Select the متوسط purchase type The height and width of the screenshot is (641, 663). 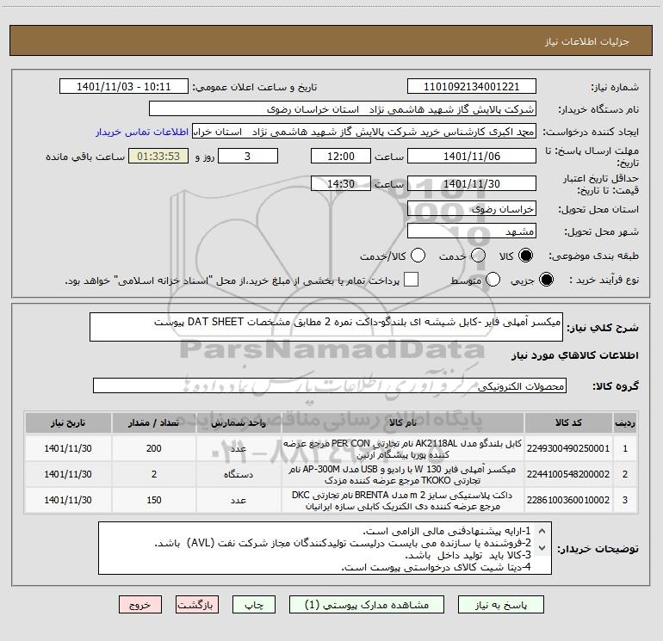click(x=493, y=280)
